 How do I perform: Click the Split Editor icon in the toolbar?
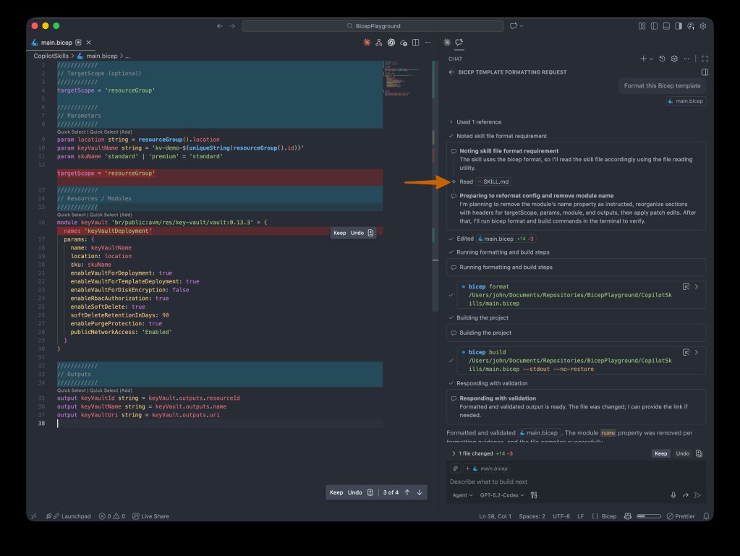point(415,41)
